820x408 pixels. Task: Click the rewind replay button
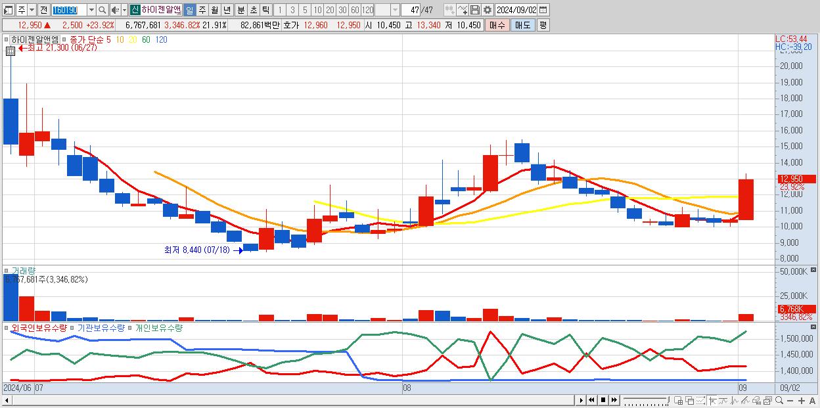(x=592, y=400)
